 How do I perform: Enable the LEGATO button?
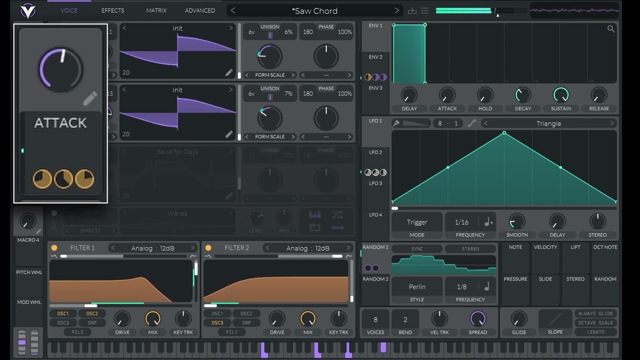click(x=596, y=332)
